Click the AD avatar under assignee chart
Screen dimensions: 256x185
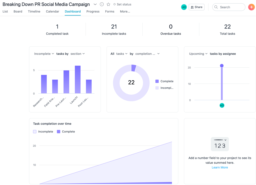click(x=222, y=105)
